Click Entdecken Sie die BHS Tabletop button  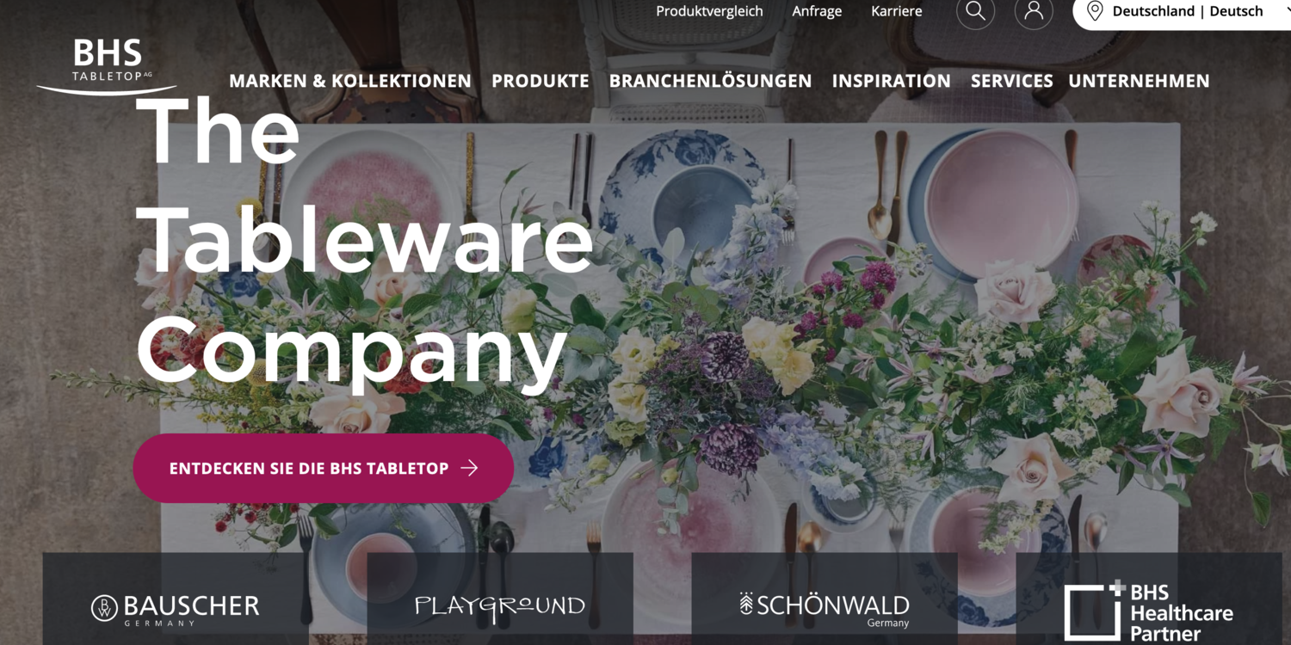(x=324, y=468)
